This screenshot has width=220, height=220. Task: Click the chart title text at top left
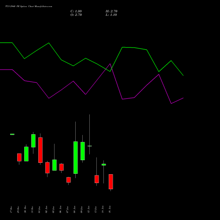click(x=29, y=7)
